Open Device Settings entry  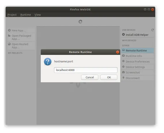(138, 67)
